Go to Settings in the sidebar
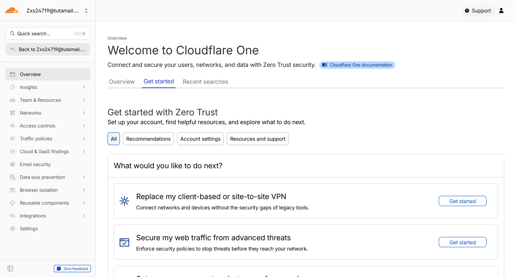 point(47,229)
